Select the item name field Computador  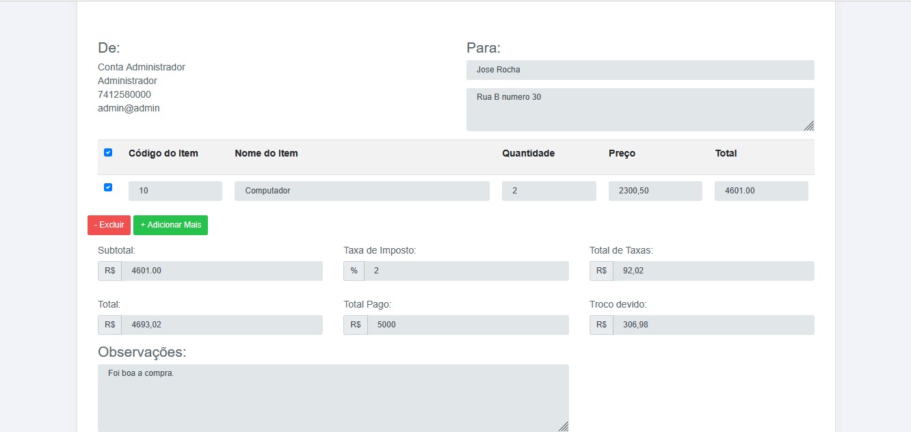pos(362,191)
